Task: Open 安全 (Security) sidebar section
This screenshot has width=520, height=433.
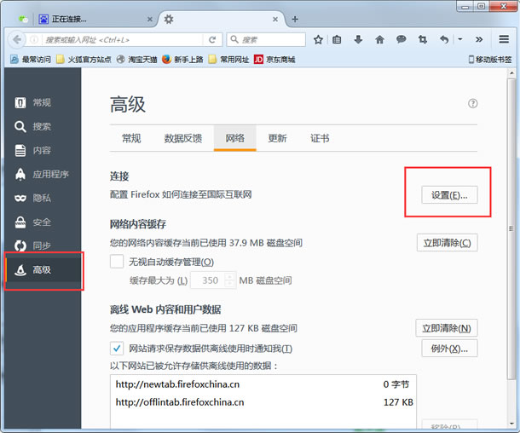Action: 41,222
